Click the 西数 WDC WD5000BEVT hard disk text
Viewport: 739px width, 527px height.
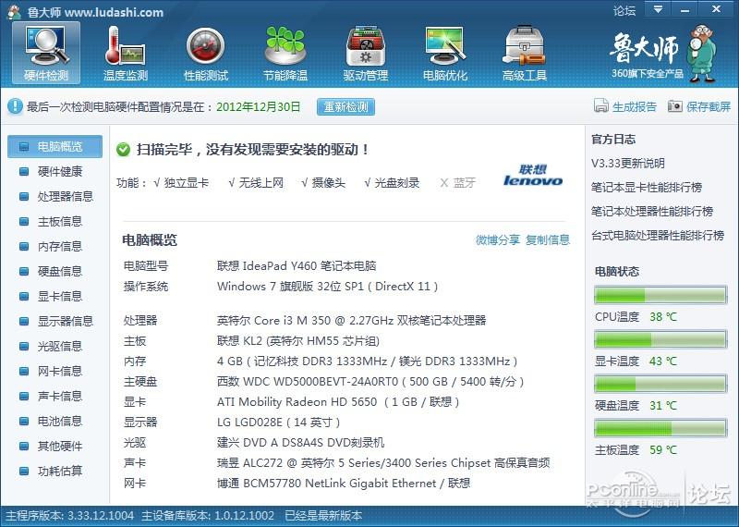pyautogui.click(x=370, y=382)
